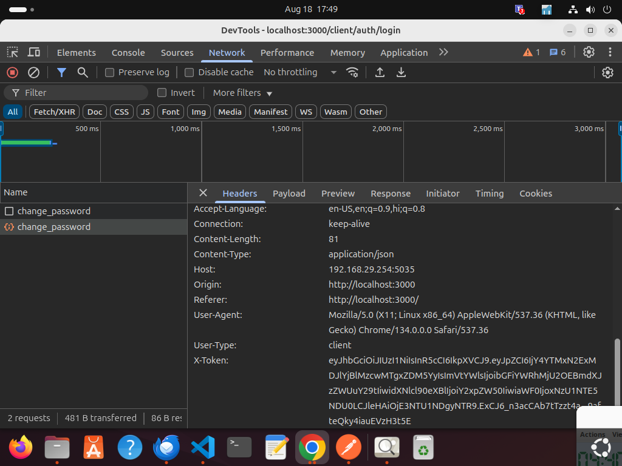
Task: Open network conditions wifi icon
Action: pos(352,72)
